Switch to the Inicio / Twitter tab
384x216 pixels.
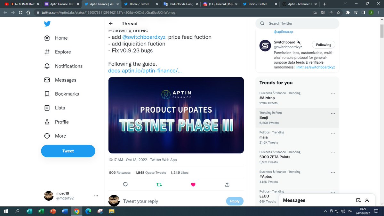pos(260,4)
